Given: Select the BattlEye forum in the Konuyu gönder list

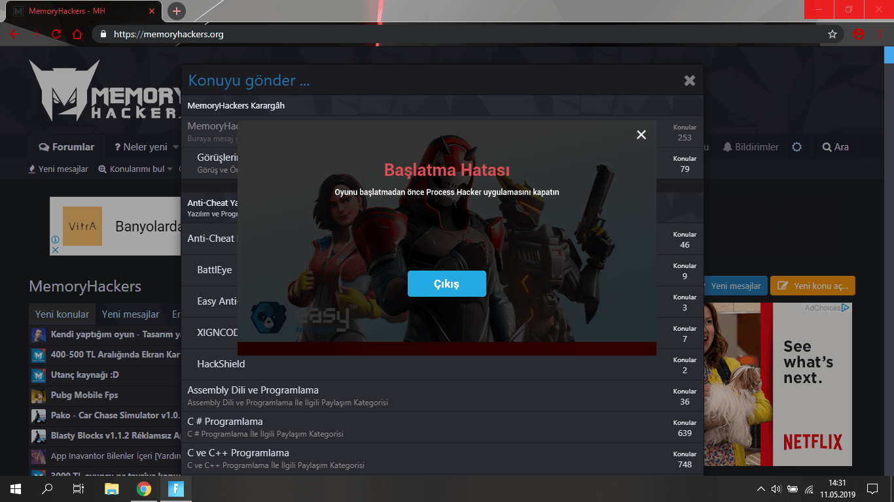Looking at the screenshot, I should point(214,270).
